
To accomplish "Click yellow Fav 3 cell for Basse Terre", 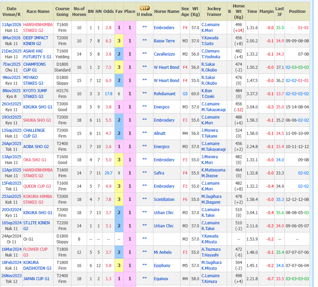I will pyautogui.click(x=119, y=41).
